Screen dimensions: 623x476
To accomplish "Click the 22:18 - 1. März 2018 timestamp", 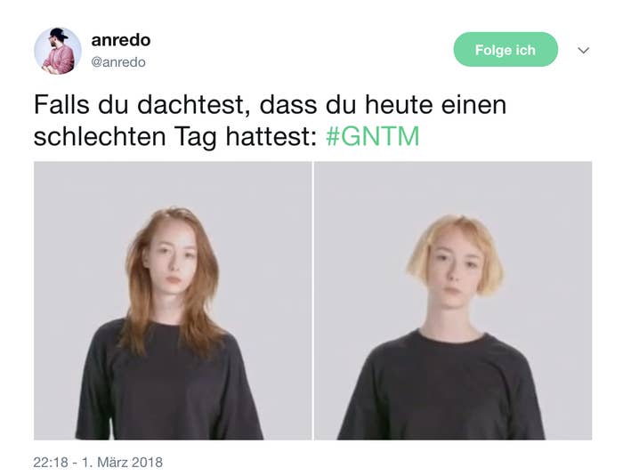I will tap(98, 462).
